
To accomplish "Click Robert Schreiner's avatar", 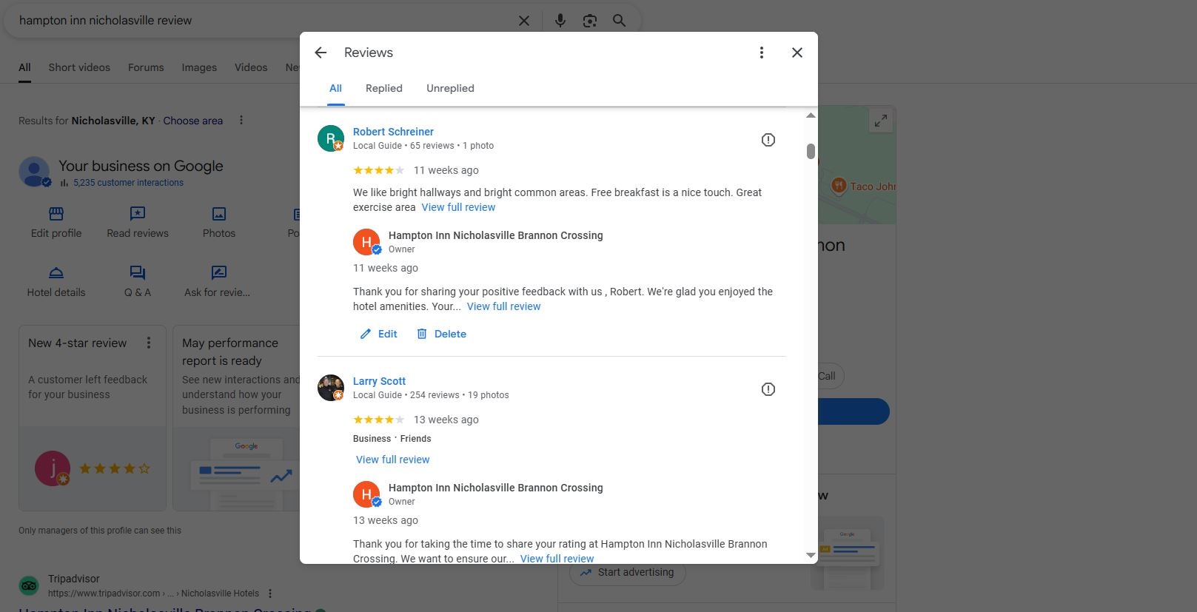I will 331,138.
